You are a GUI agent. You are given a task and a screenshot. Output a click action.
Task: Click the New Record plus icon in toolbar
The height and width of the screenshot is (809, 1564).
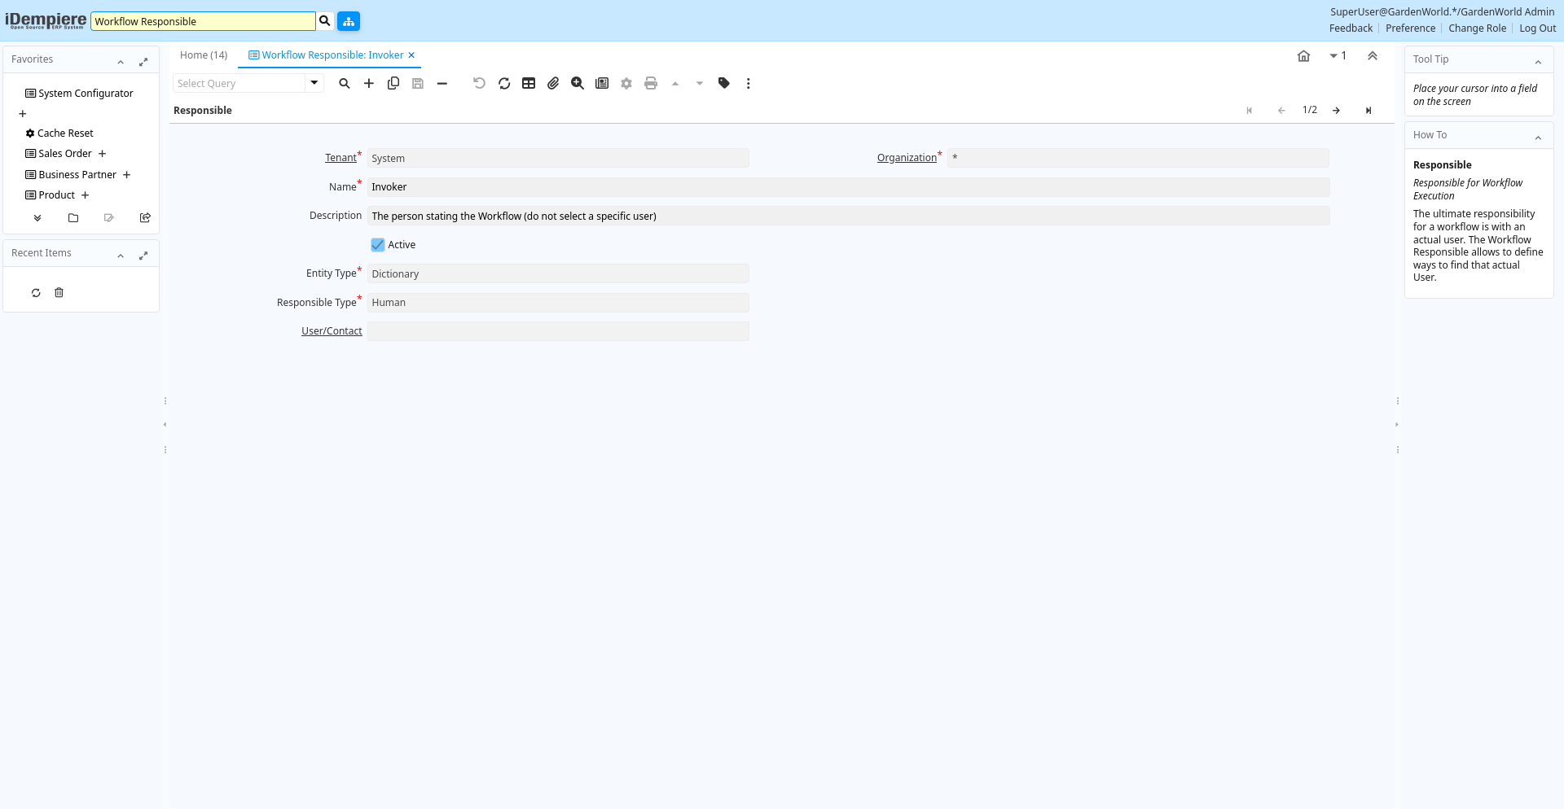coord(369,83)
